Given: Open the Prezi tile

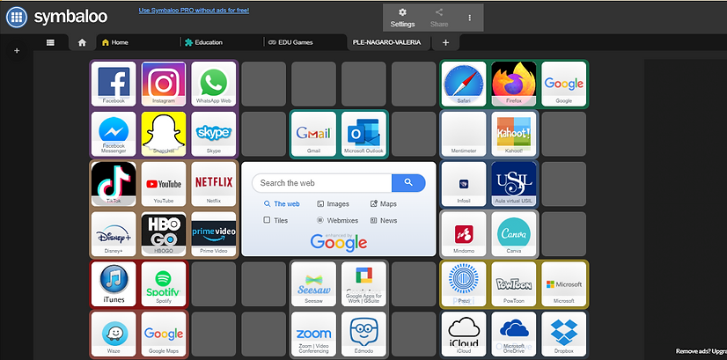Looking at the screenshot, I should [x=464, y=284].
